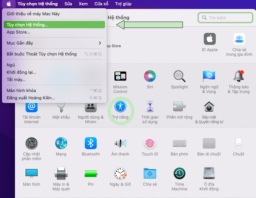Open the Trợ giúp menu

coord(123,4)
